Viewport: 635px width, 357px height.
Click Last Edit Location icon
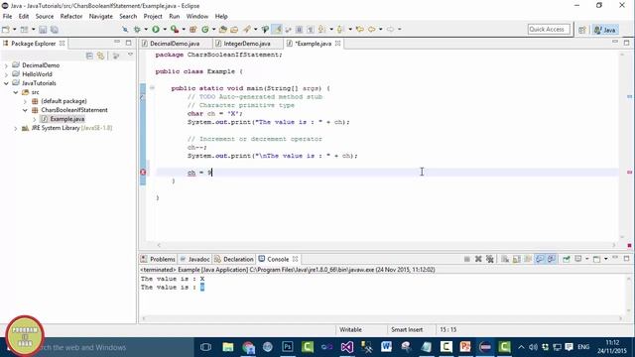click(359, 29)
